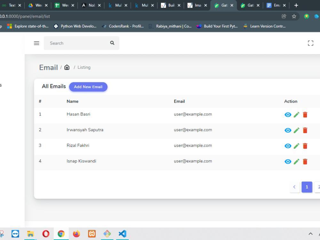
Task: Click Add New Email button
Action: 88,87
